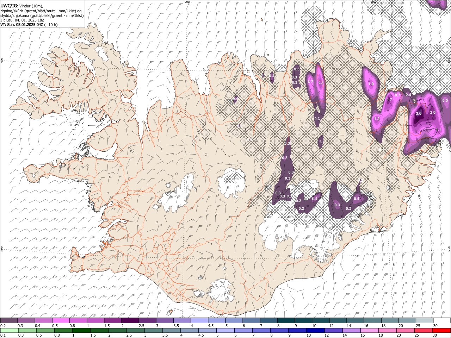This screenshot has width=451, height=338.
Task: Click the white swatch ending the snow legend
Action: [x=442, y=320]
